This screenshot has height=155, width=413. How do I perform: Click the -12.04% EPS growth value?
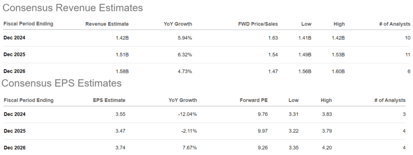click(x=187, y=114)
